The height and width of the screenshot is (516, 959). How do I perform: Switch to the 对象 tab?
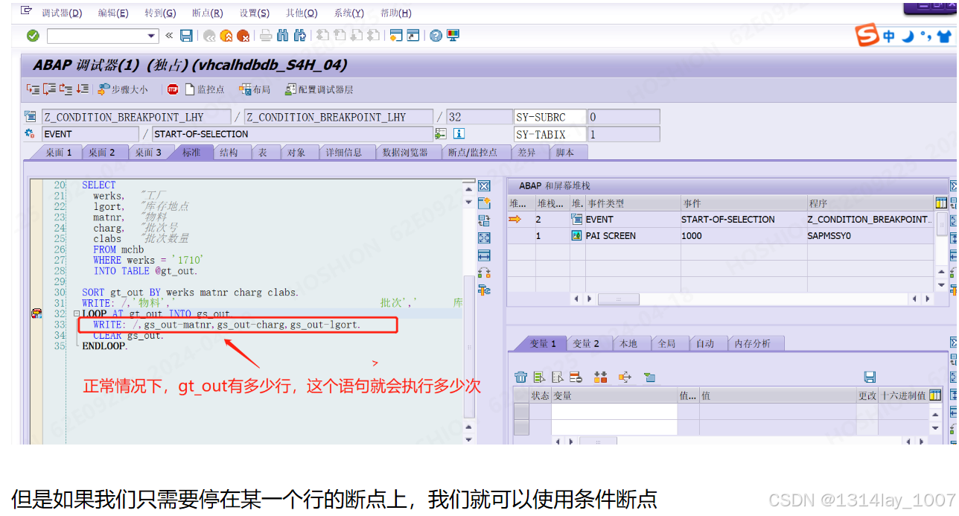pos(296,153)
